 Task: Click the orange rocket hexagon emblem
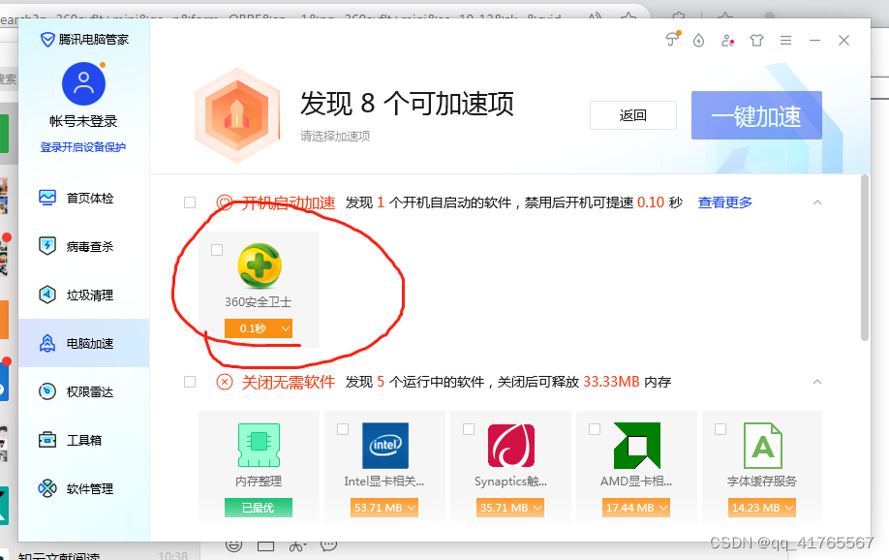pyautogui.click(x=237, y=115)
